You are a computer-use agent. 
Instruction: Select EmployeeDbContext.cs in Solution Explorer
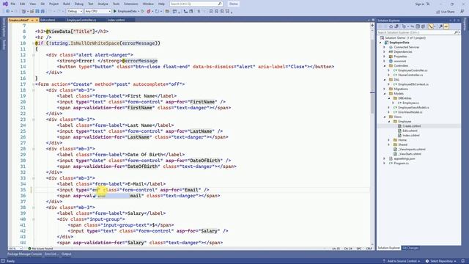pyautogui.click(x=413, y=84)
